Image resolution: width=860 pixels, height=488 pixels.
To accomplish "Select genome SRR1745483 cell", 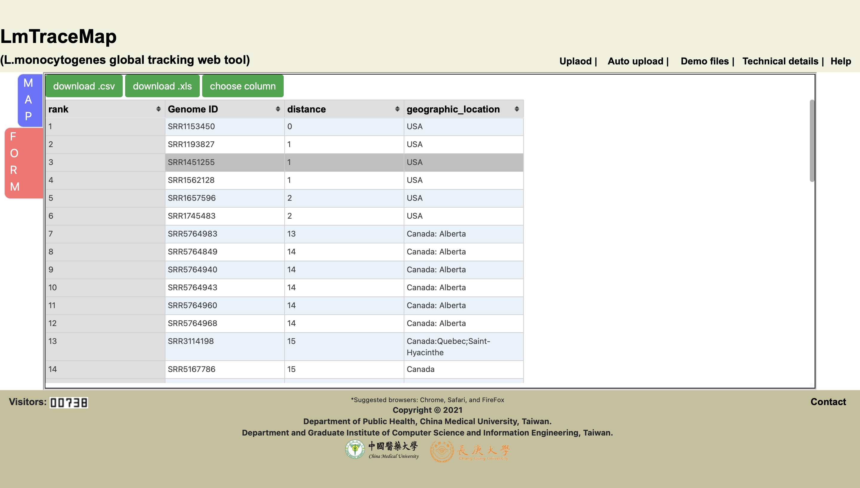I will click(224, 216).
